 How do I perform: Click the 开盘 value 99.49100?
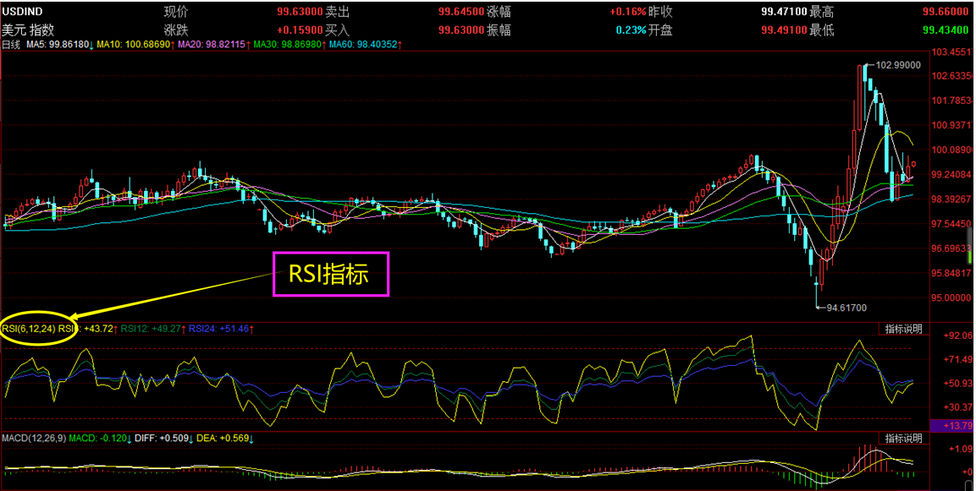[x=785, y=30]
